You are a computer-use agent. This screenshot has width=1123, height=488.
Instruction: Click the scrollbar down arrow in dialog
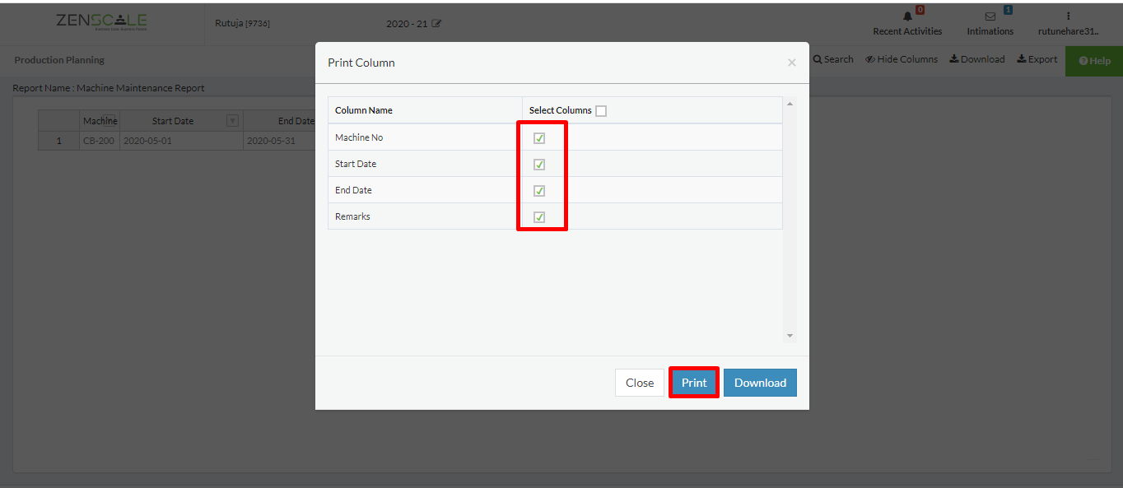(x=790, y=336)
